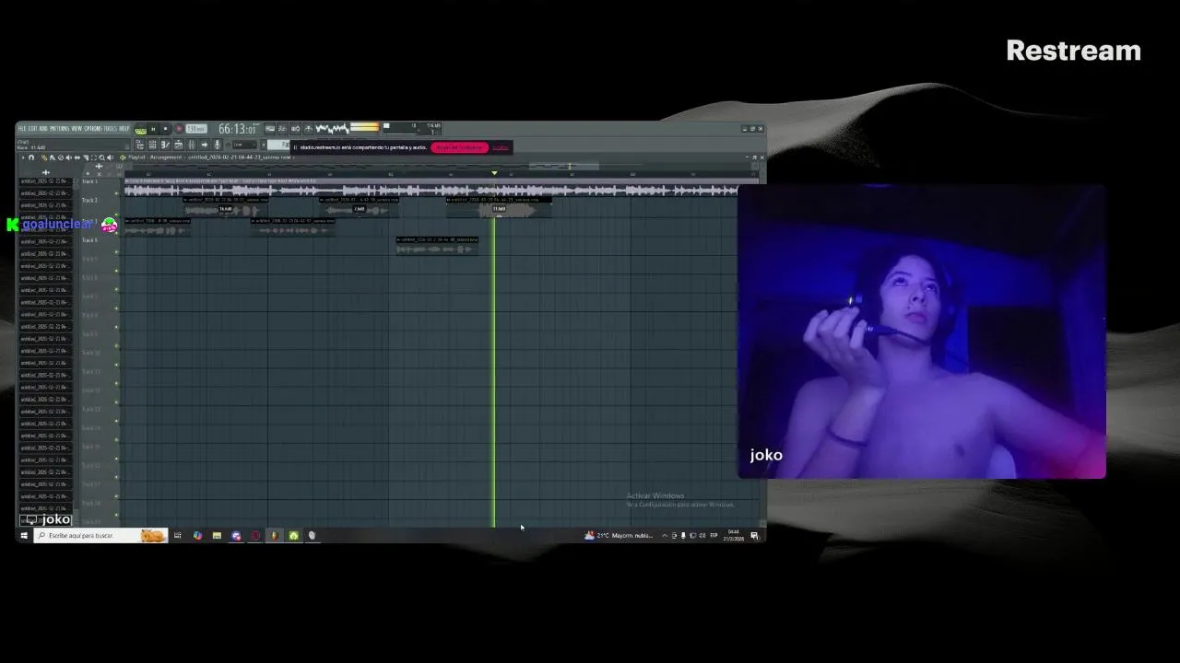Select the Slip tool in the playlist

click(77, 157)
